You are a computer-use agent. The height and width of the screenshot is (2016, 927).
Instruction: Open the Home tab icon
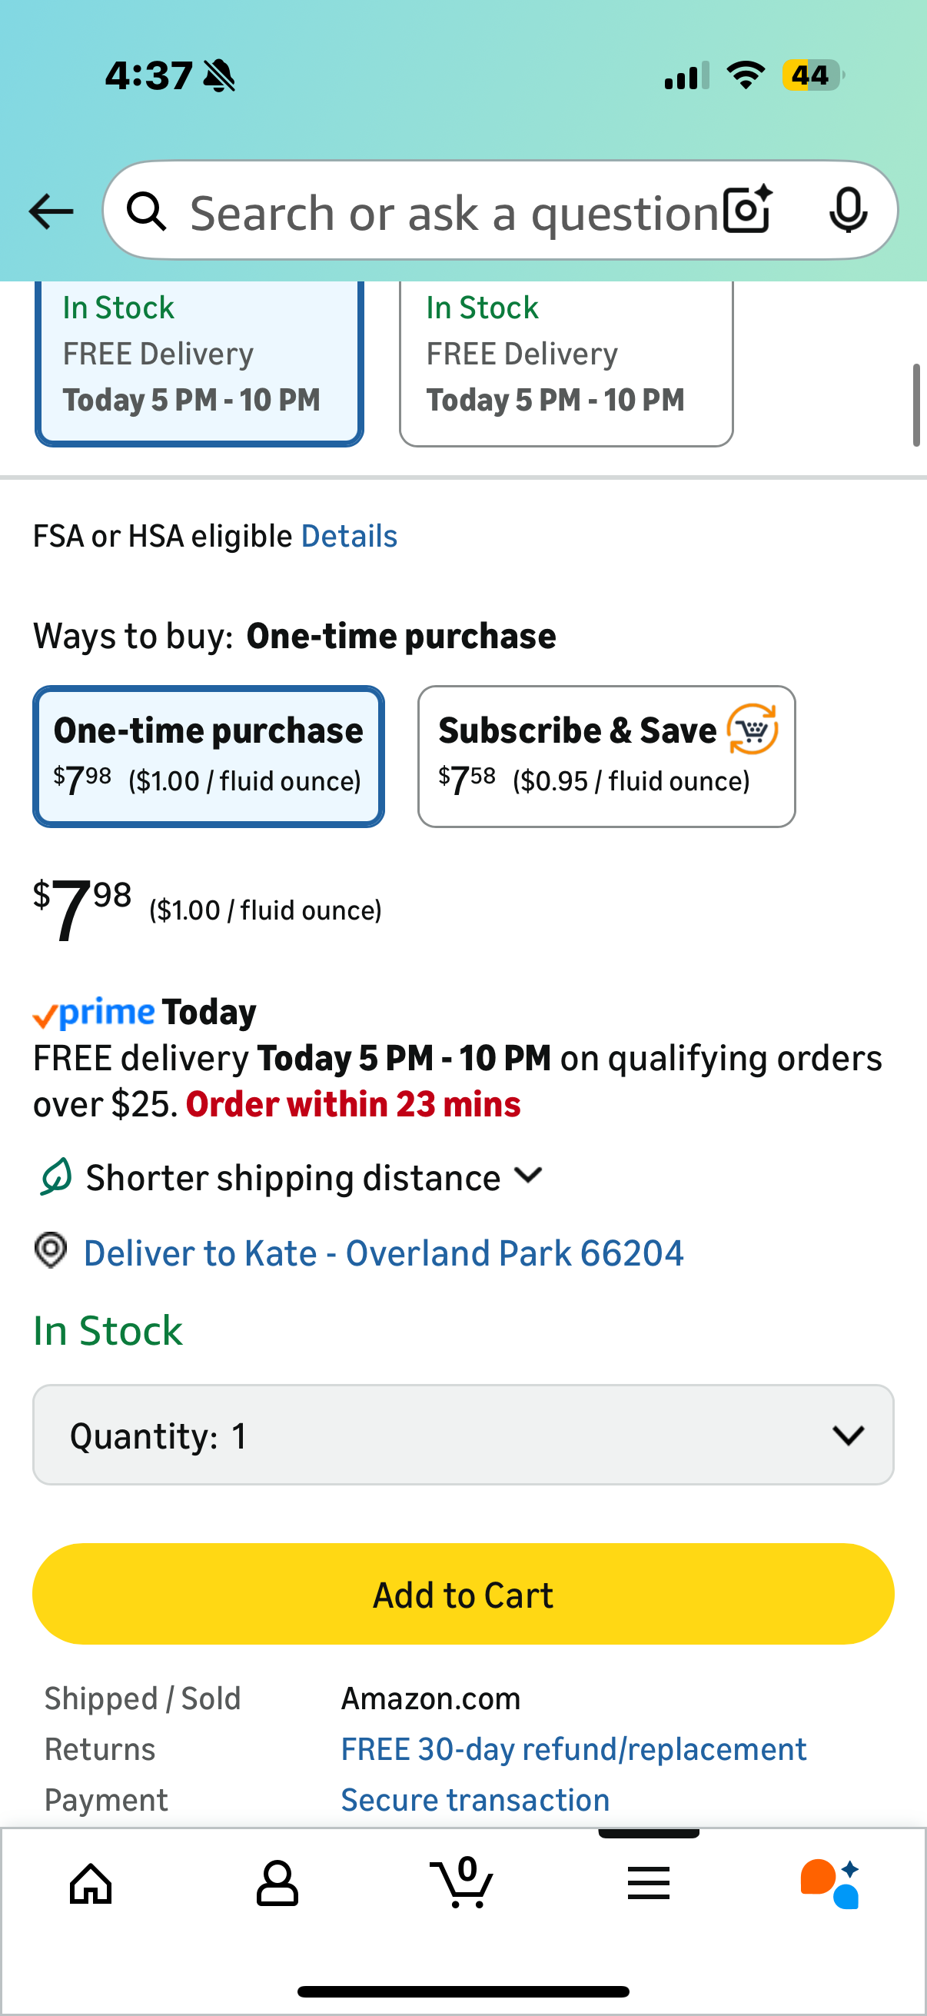(x=91, y=1882)
